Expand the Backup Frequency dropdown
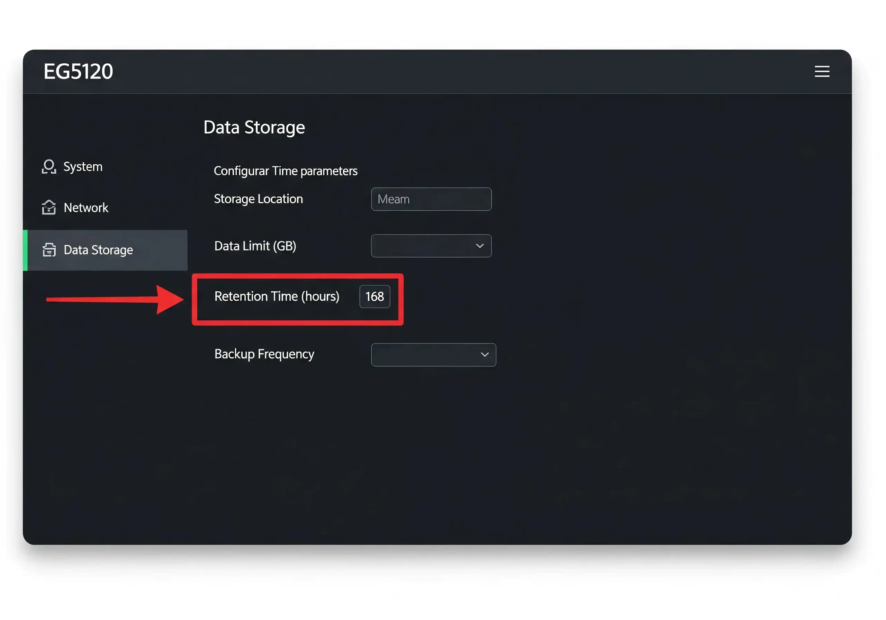Image resolution: width=886 pixels, height=620 pixels. [x=433, y=355]
